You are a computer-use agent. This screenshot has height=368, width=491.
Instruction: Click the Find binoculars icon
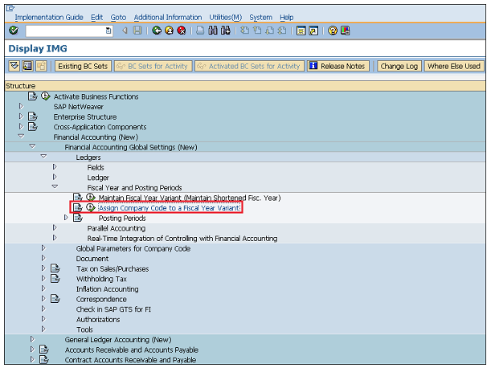[x=213, y=31]
